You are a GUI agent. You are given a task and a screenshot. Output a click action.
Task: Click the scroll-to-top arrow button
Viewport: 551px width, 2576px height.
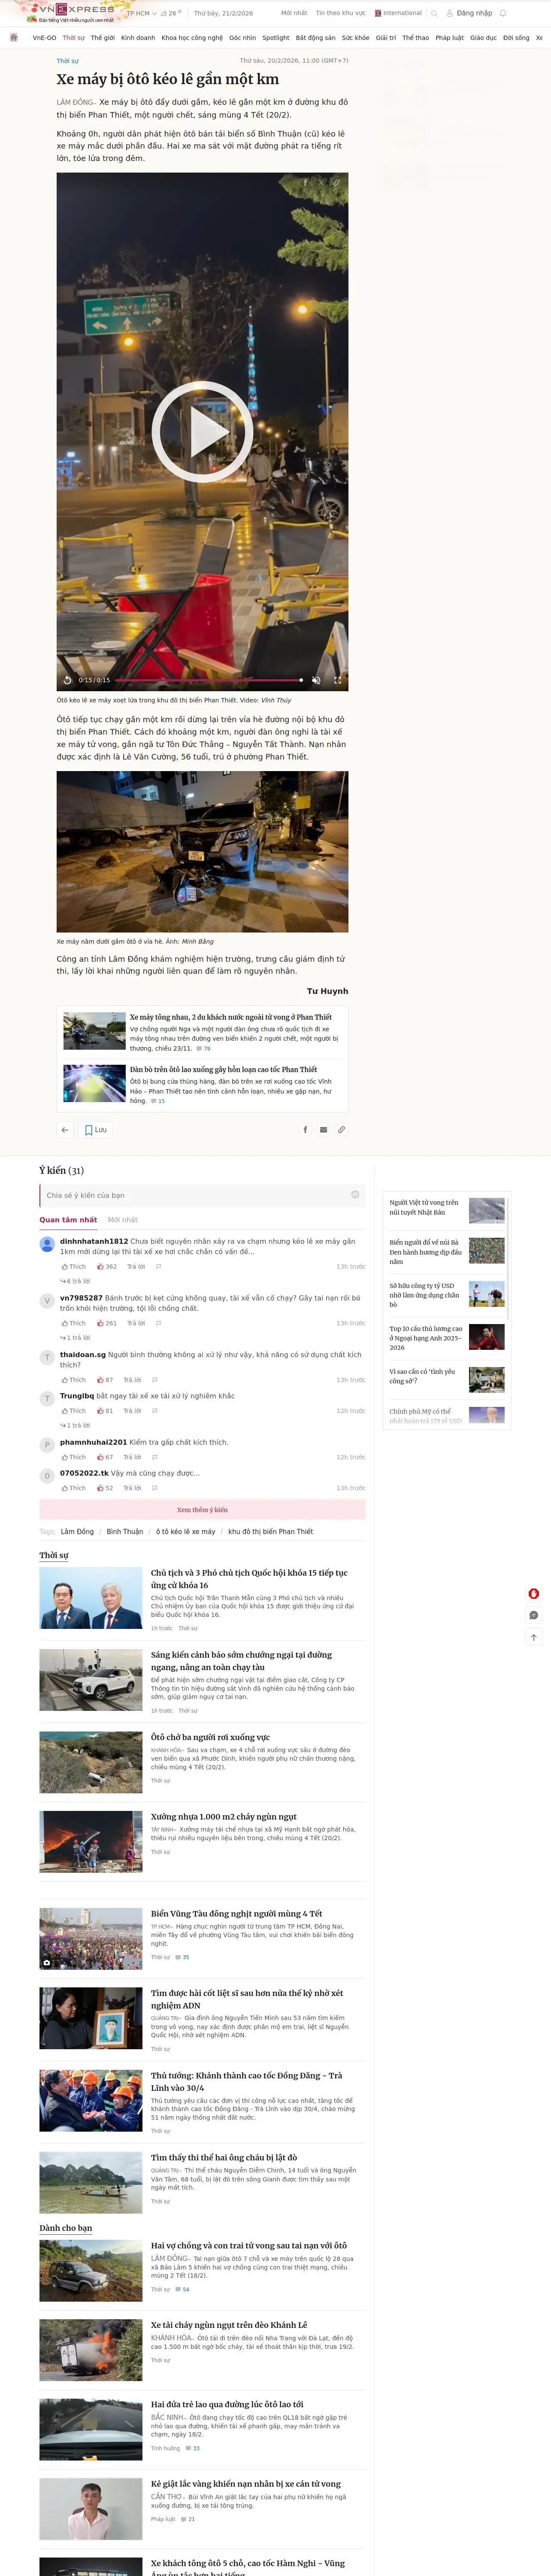tap(534, 1638)
